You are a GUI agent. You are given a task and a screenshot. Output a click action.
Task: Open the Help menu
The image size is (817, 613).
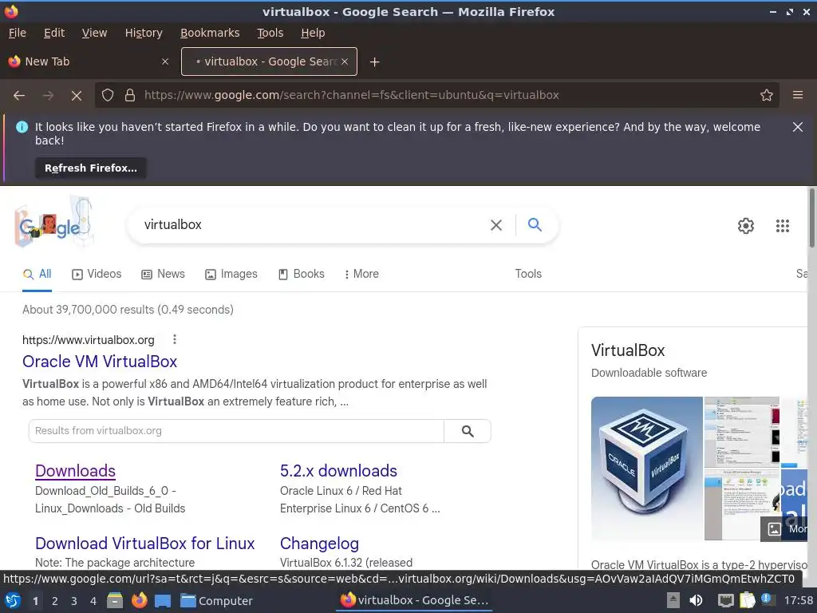[x=313, y=33]
